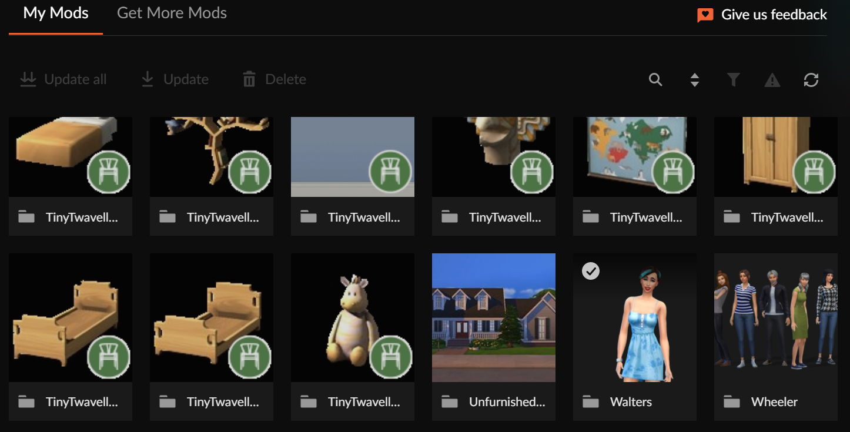This screenshot has width=850, height=432.
Task: Switch to the Get More Mods tab
Action: coord(172,14)
